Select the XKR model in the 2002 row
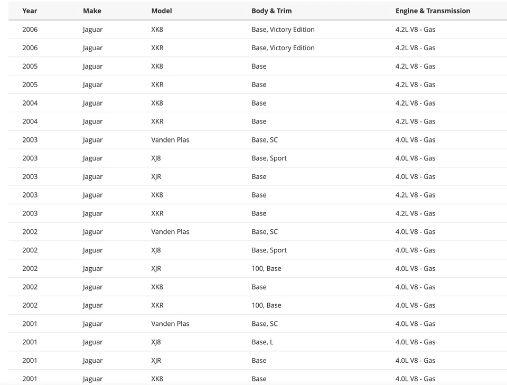The width and height of the screenshot is (507, 385). point(157,305)
